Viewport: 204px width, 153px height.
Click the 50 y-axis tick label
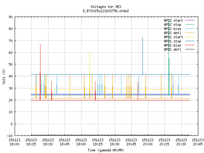point(11,64)
